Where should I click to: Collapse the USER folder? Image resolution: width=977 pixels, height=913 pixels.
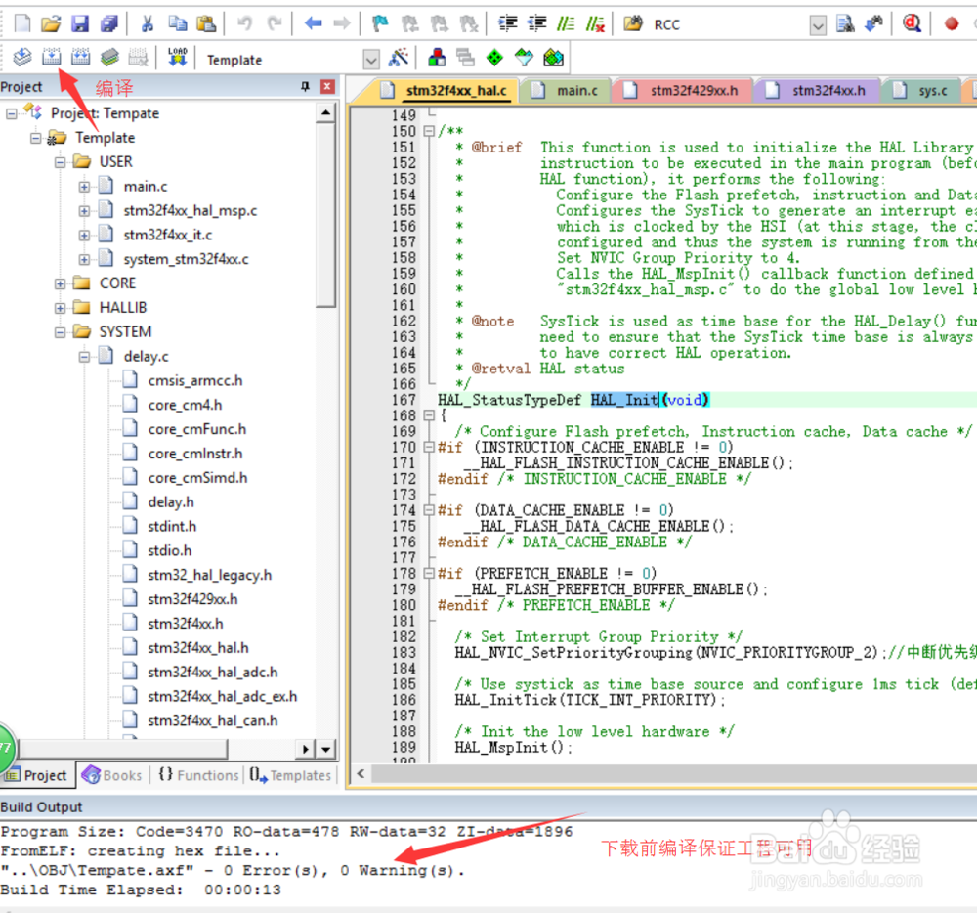60,162
